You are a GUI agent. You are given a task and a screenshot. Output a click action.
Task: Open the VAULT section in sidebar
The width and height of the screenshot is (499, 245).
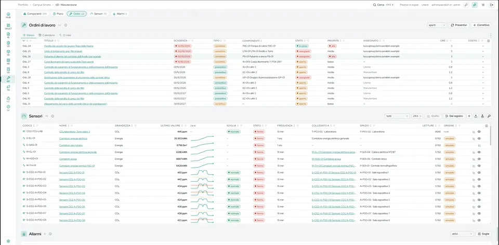tap(8, 26)
